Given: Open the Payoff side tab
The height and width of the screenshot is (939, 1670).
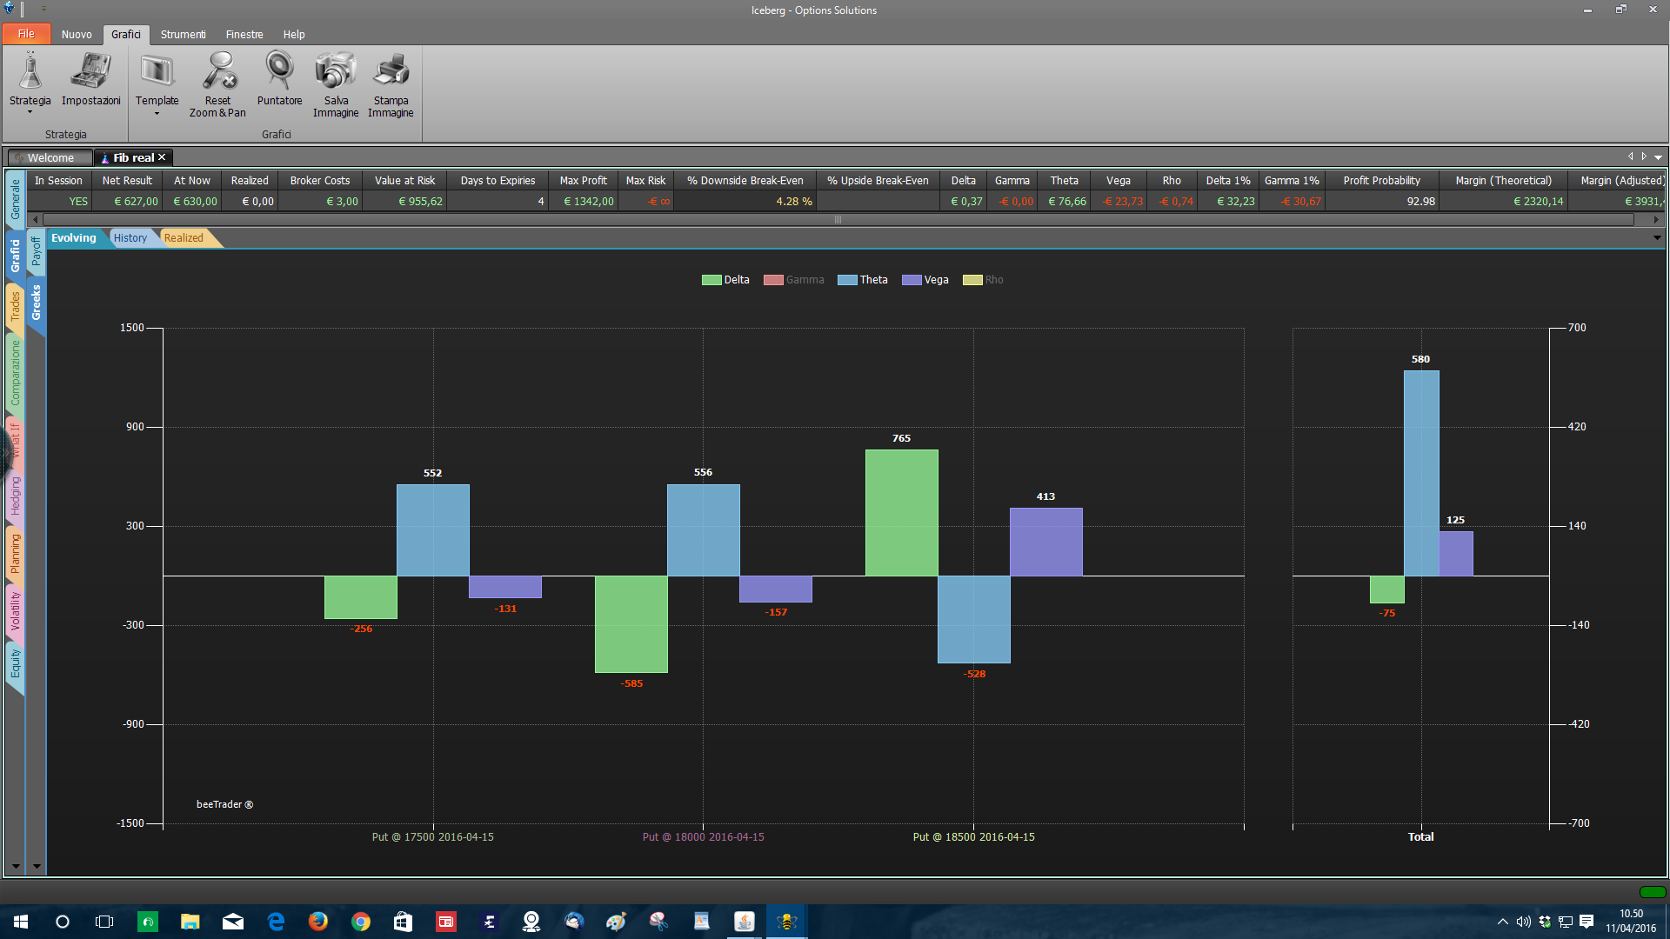Looking at the screenshot, I should tap(36, 252).
